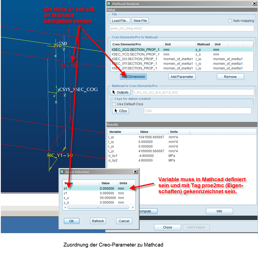Click the 250 dimension in model view
Image resolution: width=258 pixels, height=255 pixels.
pyautogui.click(x=57, y=45)
